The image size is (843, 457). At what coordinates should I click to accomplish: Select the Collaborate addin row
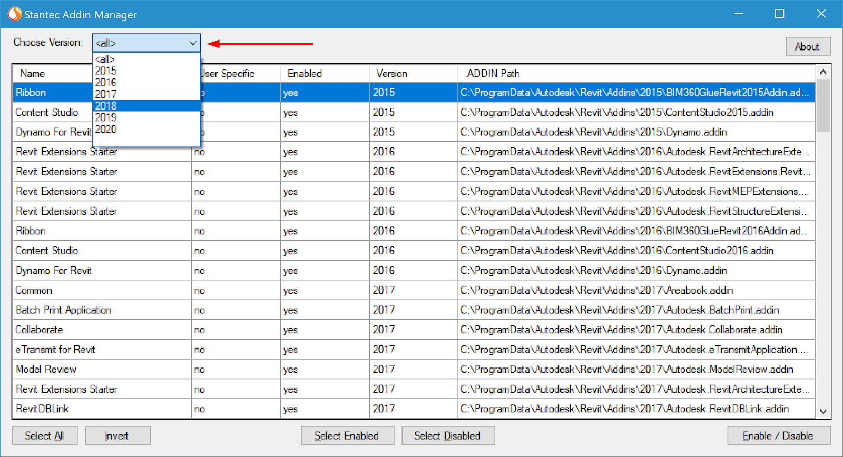point(414,330)
